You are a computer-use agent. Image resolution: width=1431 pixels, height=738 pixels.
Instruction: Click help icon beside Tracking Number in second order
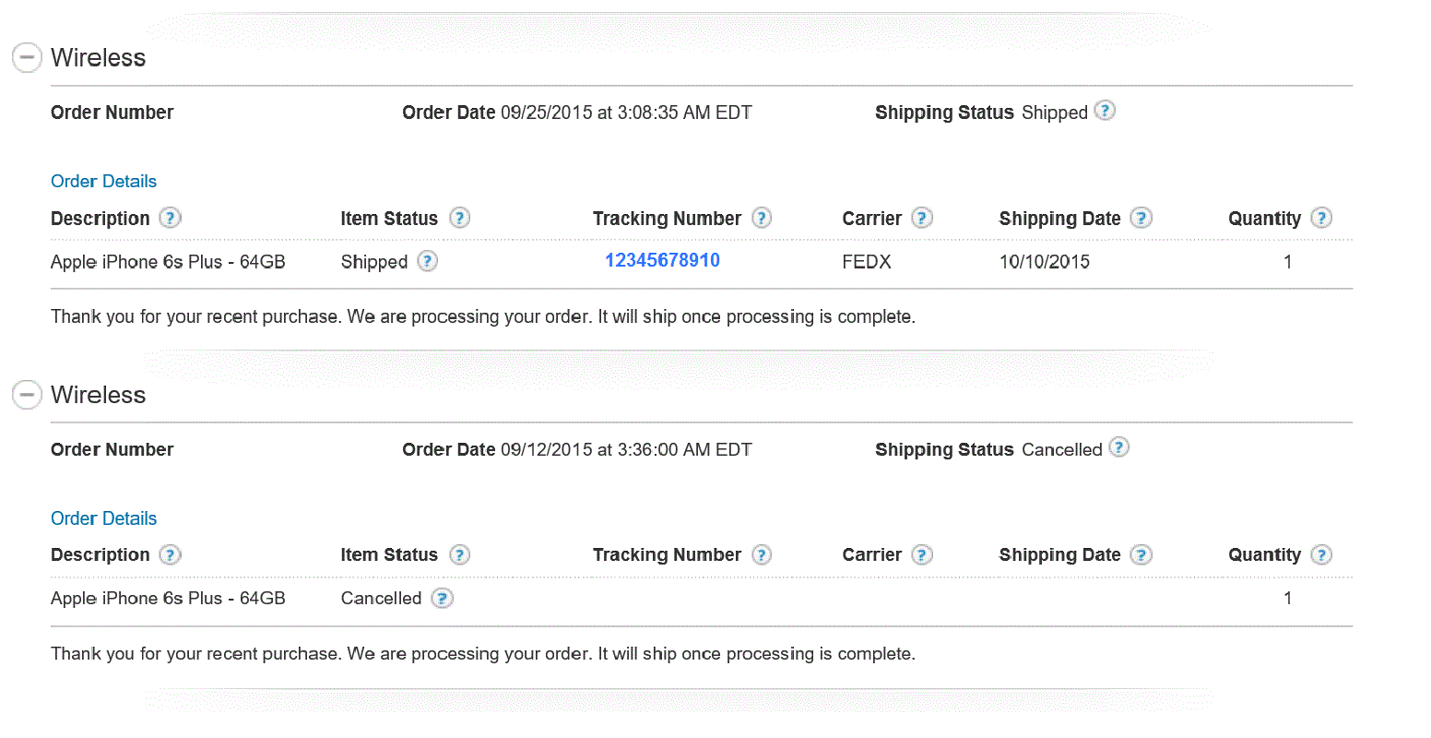click(x=761, y=554)
